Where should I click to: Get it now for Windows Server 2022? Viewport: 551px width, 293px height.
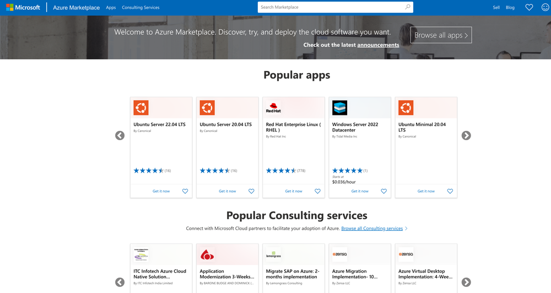coord(360,191)
